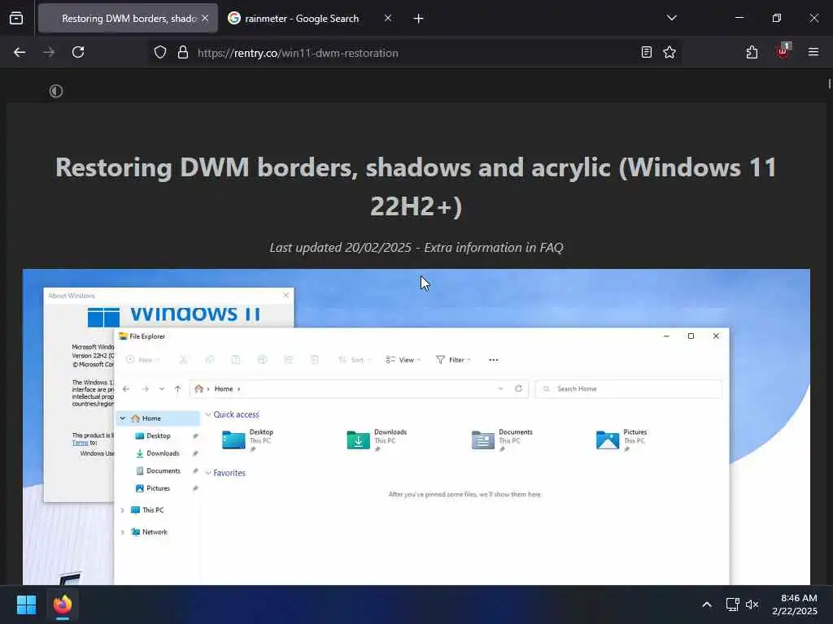The image size is (833, 624).
Task: Select Pictures in Explorer sidebar
Action: (158, 488)
